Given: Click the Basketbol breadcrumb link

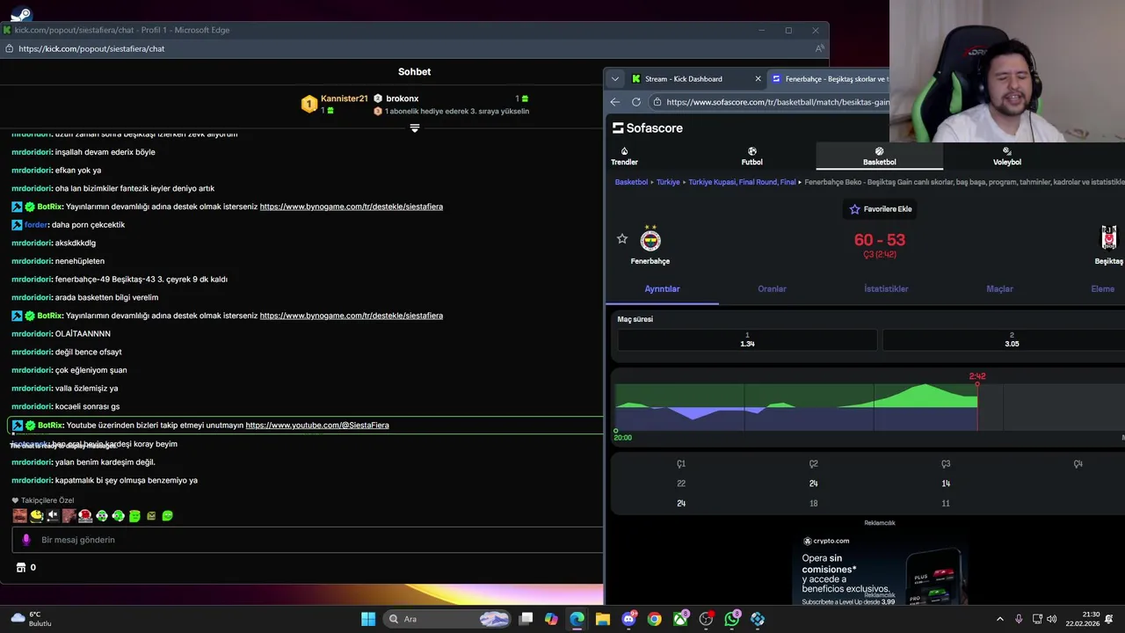Looking at the screenshot, I should (631, 182).
